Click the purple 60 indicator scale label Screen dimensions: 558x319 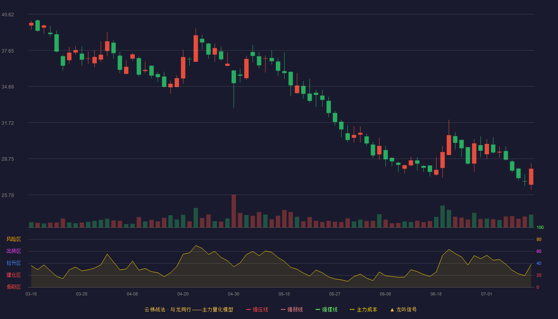(x=539, y=251)
